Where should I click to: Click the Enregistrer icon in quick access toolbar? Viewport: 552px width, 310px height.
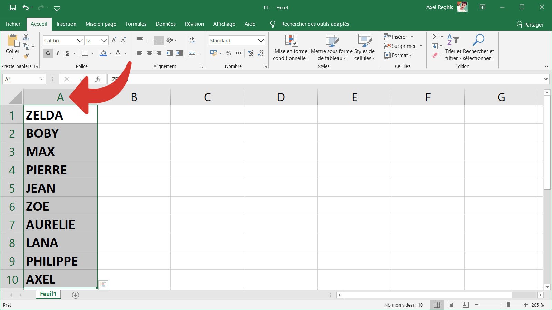click(x=13, y=7)
